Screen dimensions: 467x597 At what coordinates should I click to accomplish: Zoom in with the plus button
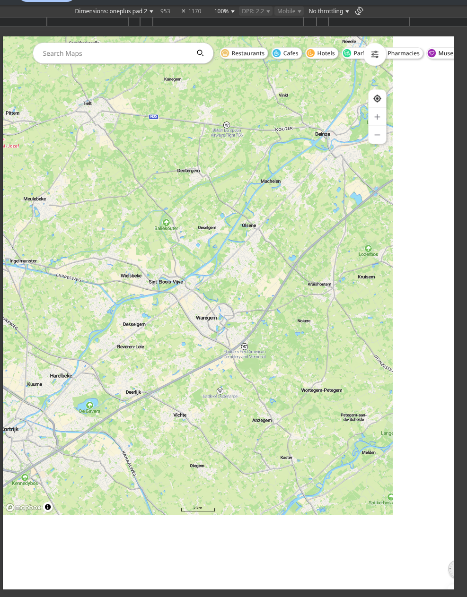click(377, 117)
